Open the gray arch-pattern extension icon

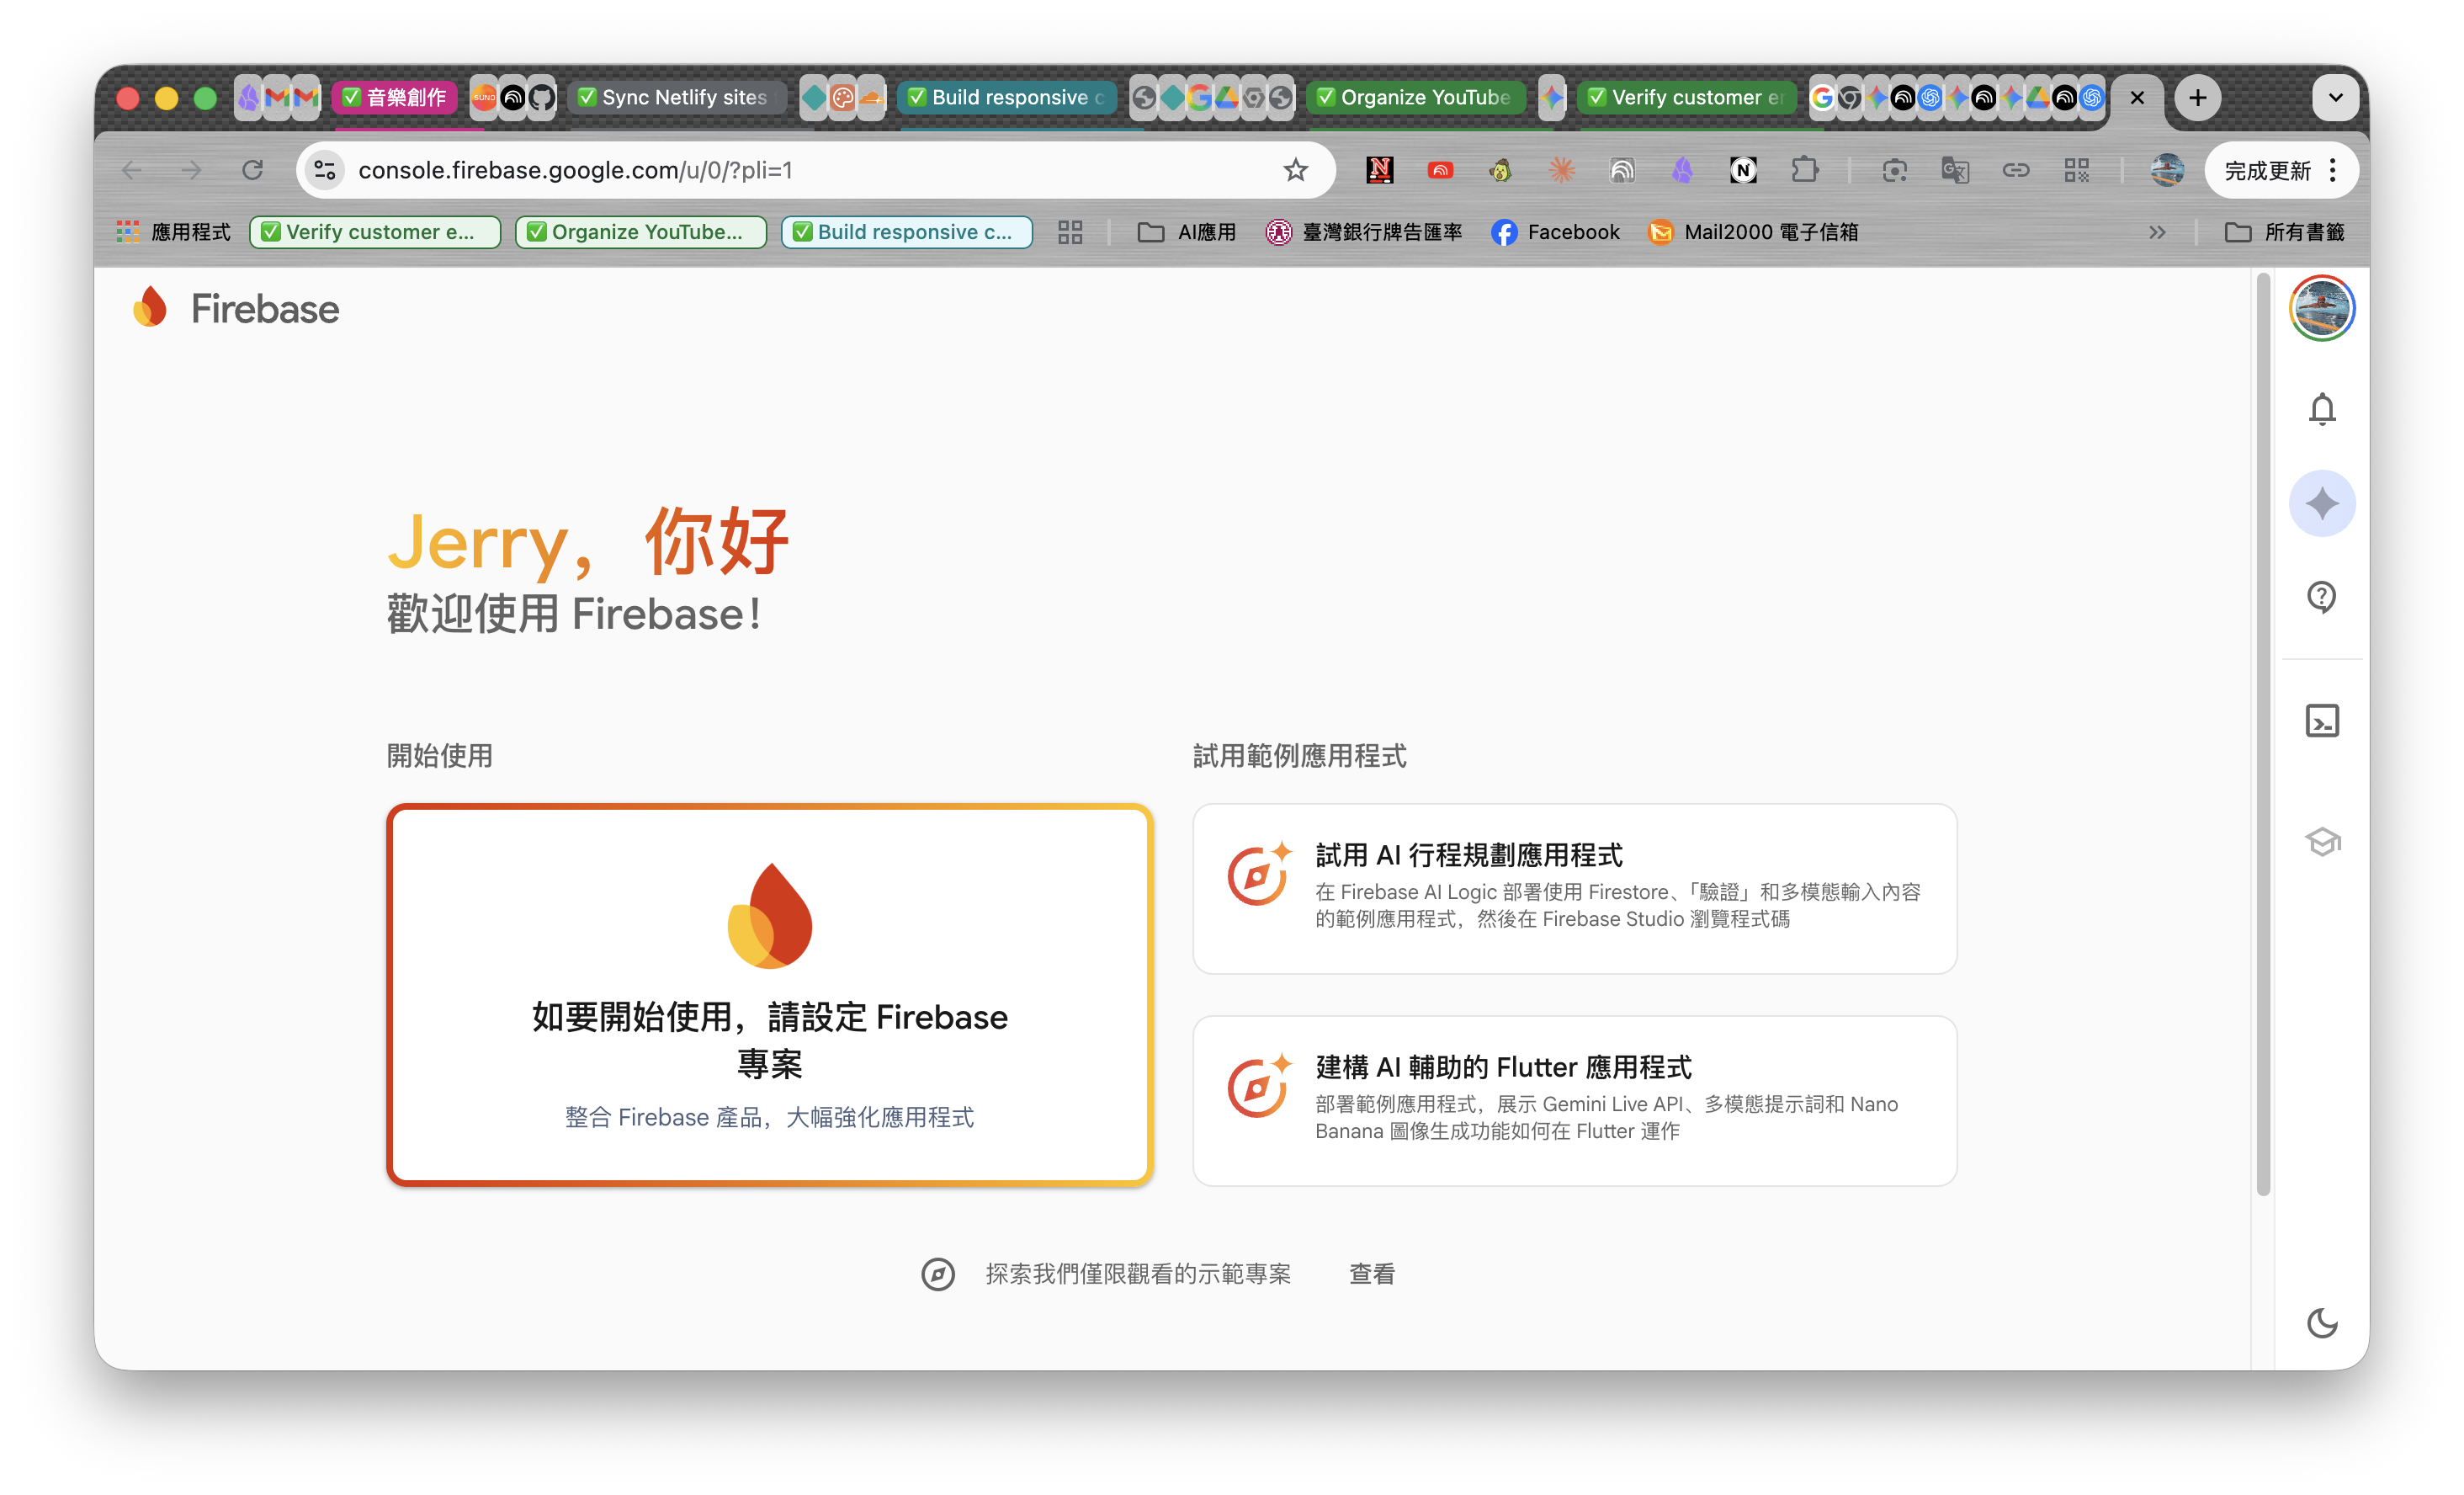(x=1622, y=170)
